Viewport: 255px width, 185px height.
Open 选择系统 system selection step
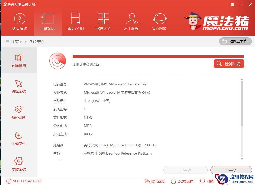tap(18, 86)
